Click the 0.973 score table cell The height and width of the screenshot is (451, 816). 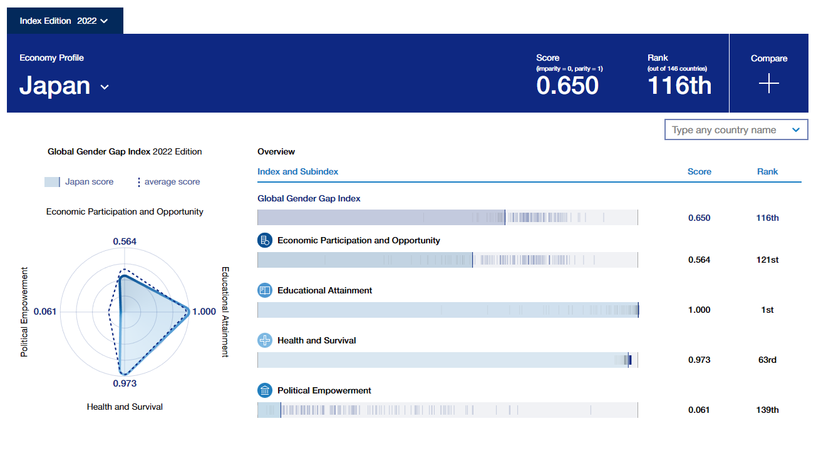pos(700,360)
